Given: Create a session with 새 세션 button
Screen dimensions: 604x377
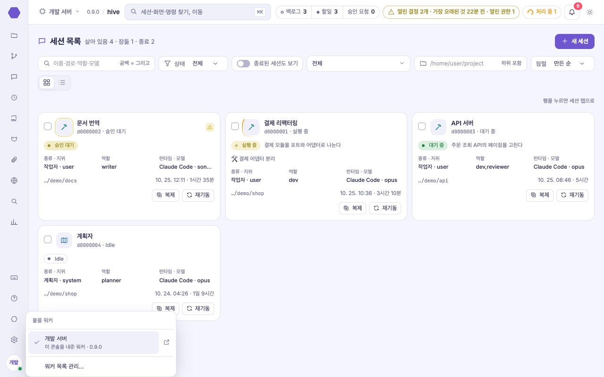Looking at the screenshot, I should point(575,41).
